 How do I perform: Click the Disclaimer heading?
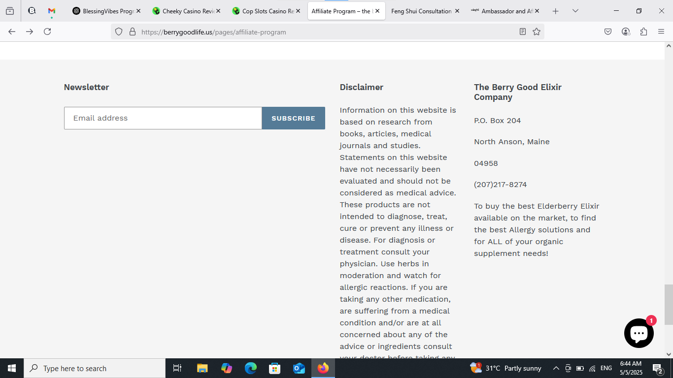click(361, 87)
